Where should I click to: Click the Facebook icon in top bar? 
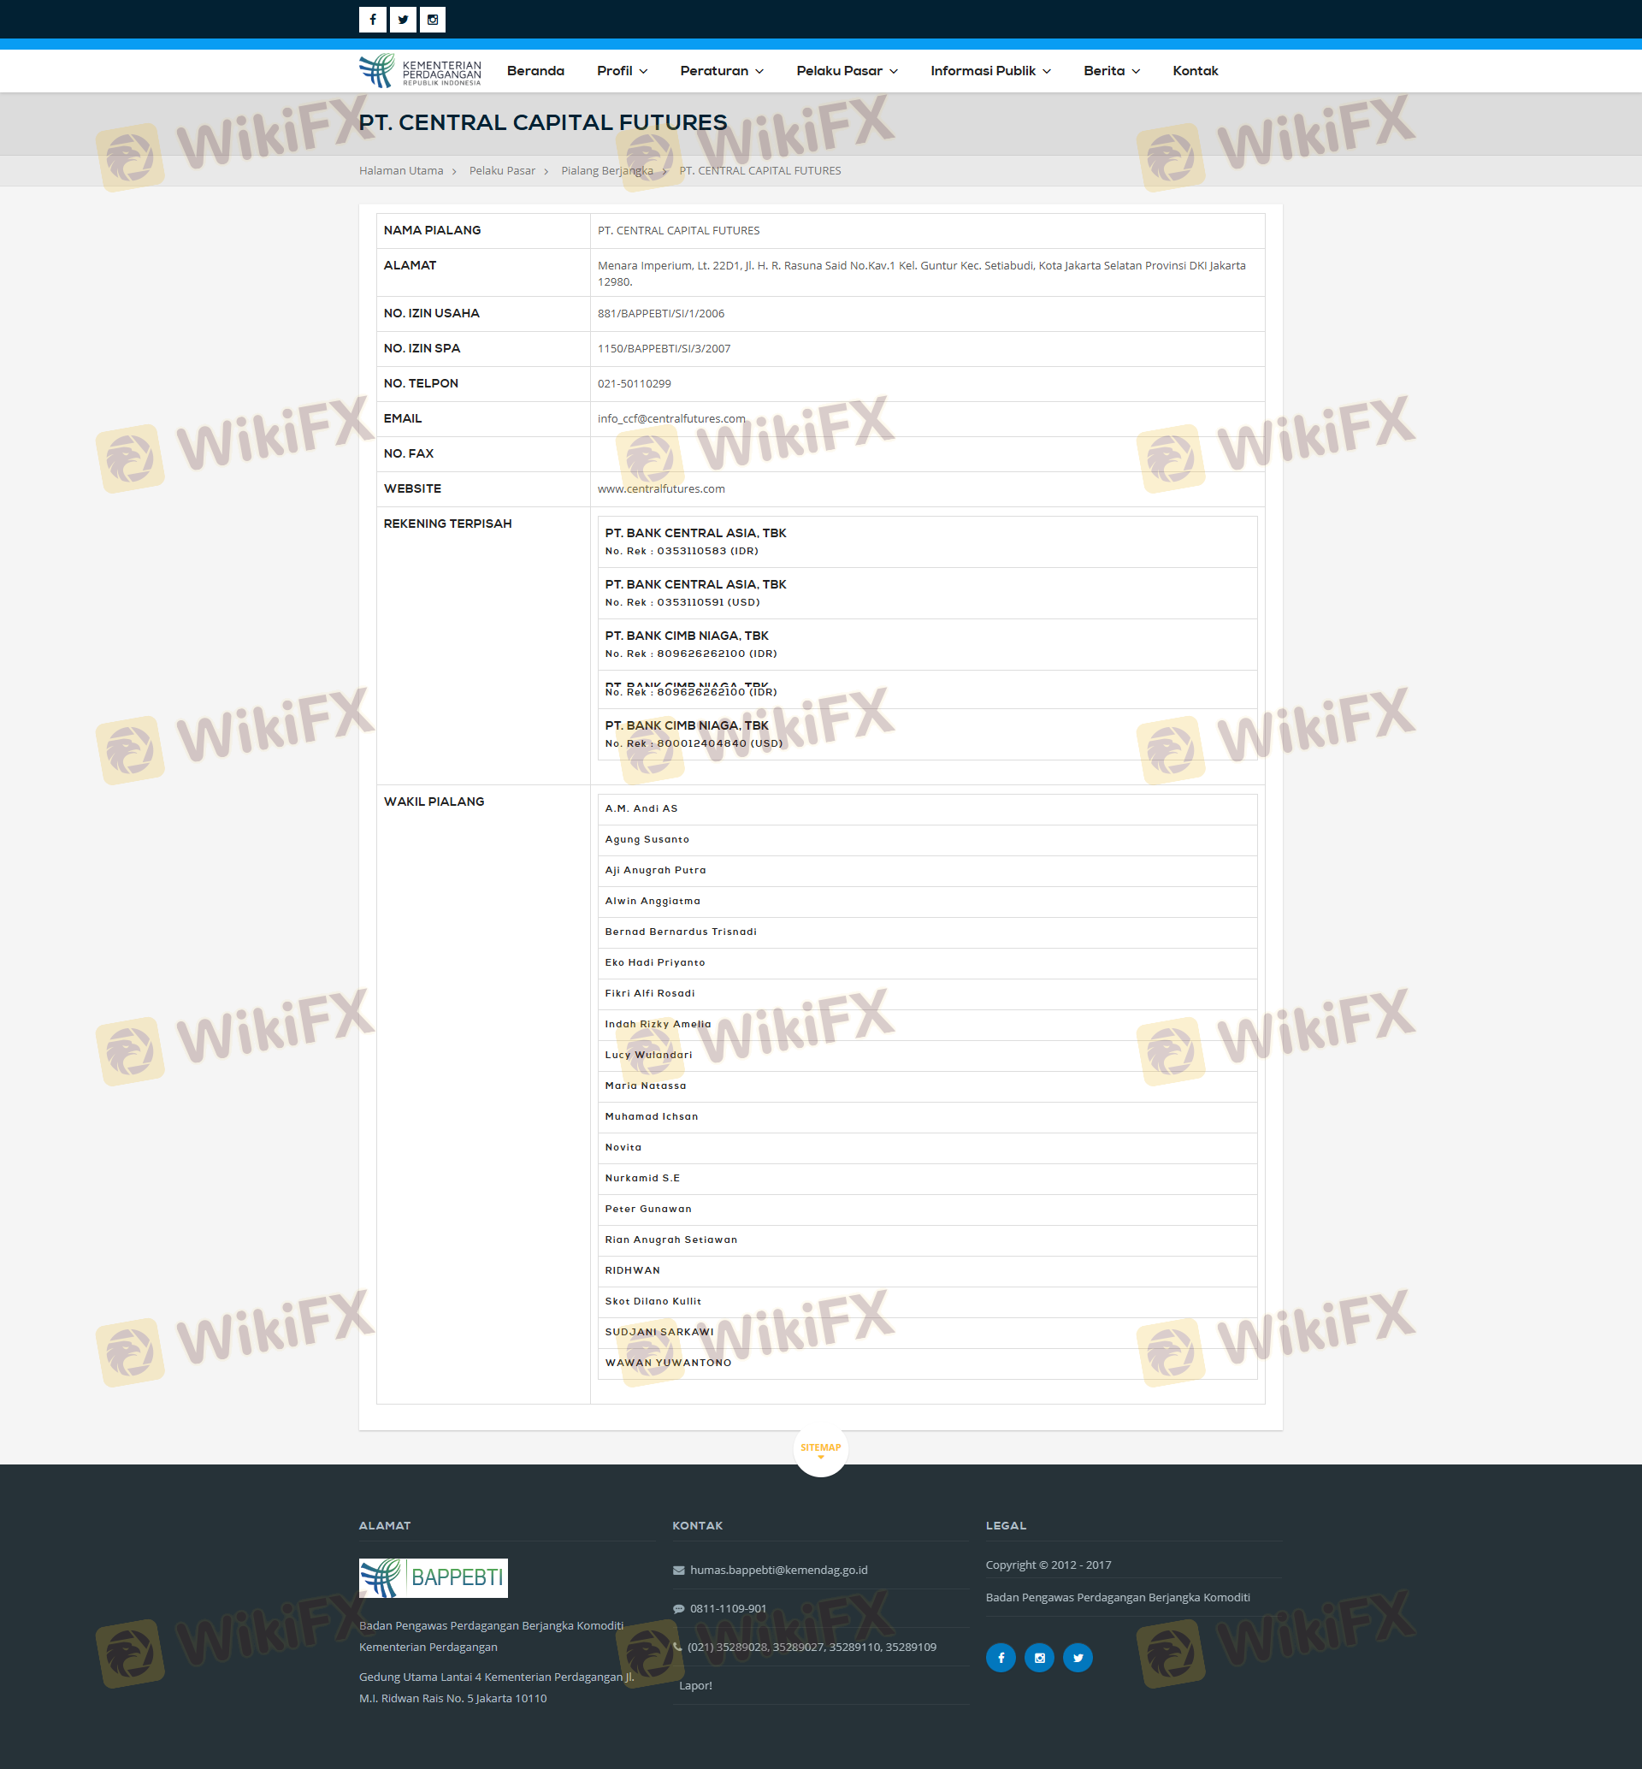pyautogui.click(x=372, y=20)
